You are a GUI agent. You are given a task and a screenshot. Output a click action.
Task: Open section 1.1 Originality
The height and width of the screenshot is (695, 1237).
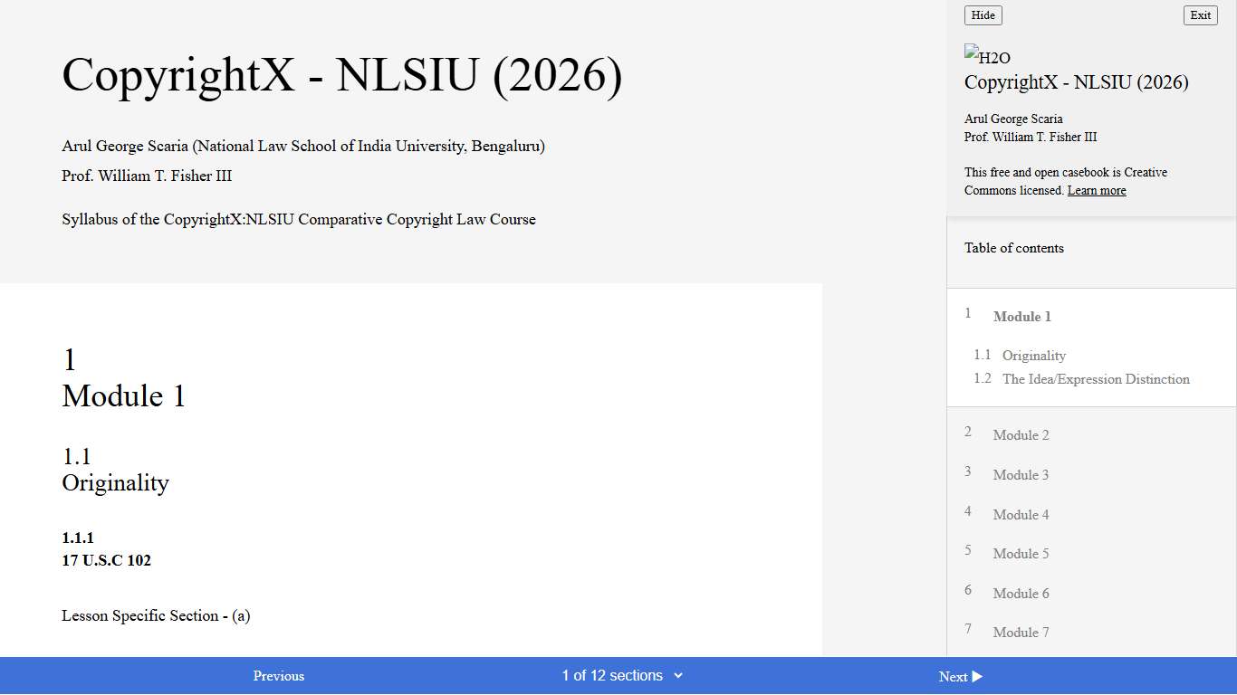click(1034, 356)
